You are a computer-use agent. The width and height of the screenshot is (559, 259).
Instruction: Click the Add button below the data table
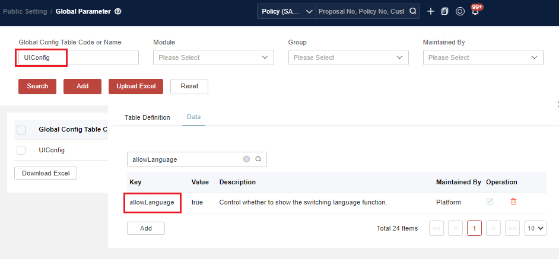pos(146,228)
